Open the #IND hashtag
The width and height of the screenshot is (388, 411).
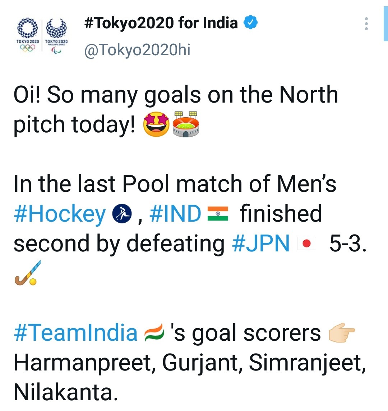(175, 214)
